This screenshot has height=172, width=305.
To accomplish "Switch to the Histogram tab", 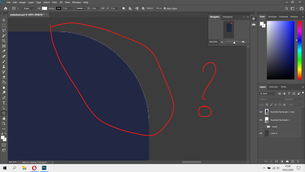I will [x=227, y=17].
